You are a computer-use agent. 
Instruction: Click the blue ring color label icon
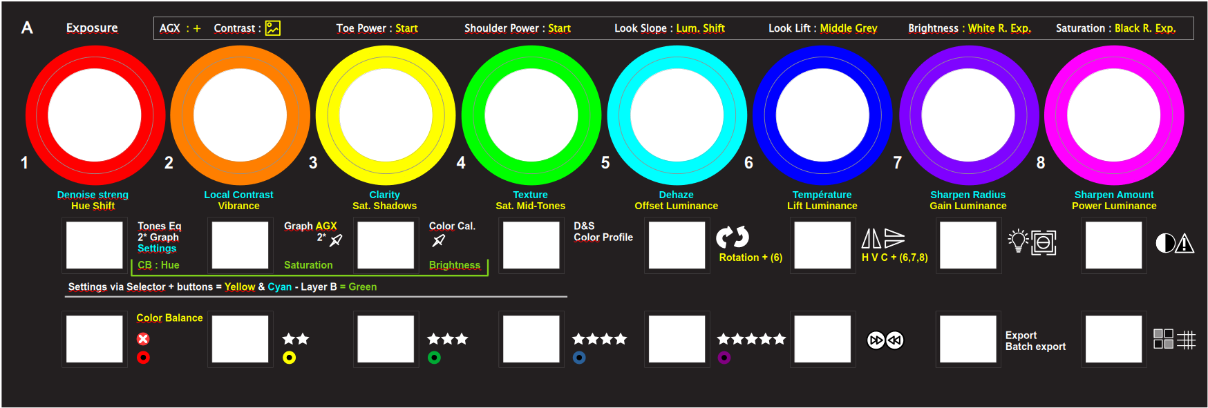tap(580, 358)
